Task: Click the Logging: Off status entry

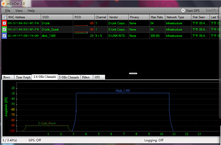Action: point(154,140)
